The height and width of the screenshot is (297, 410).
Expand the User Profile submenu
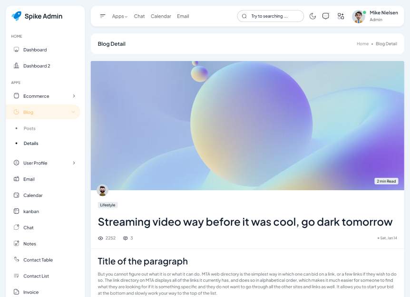tap(74, 163)
